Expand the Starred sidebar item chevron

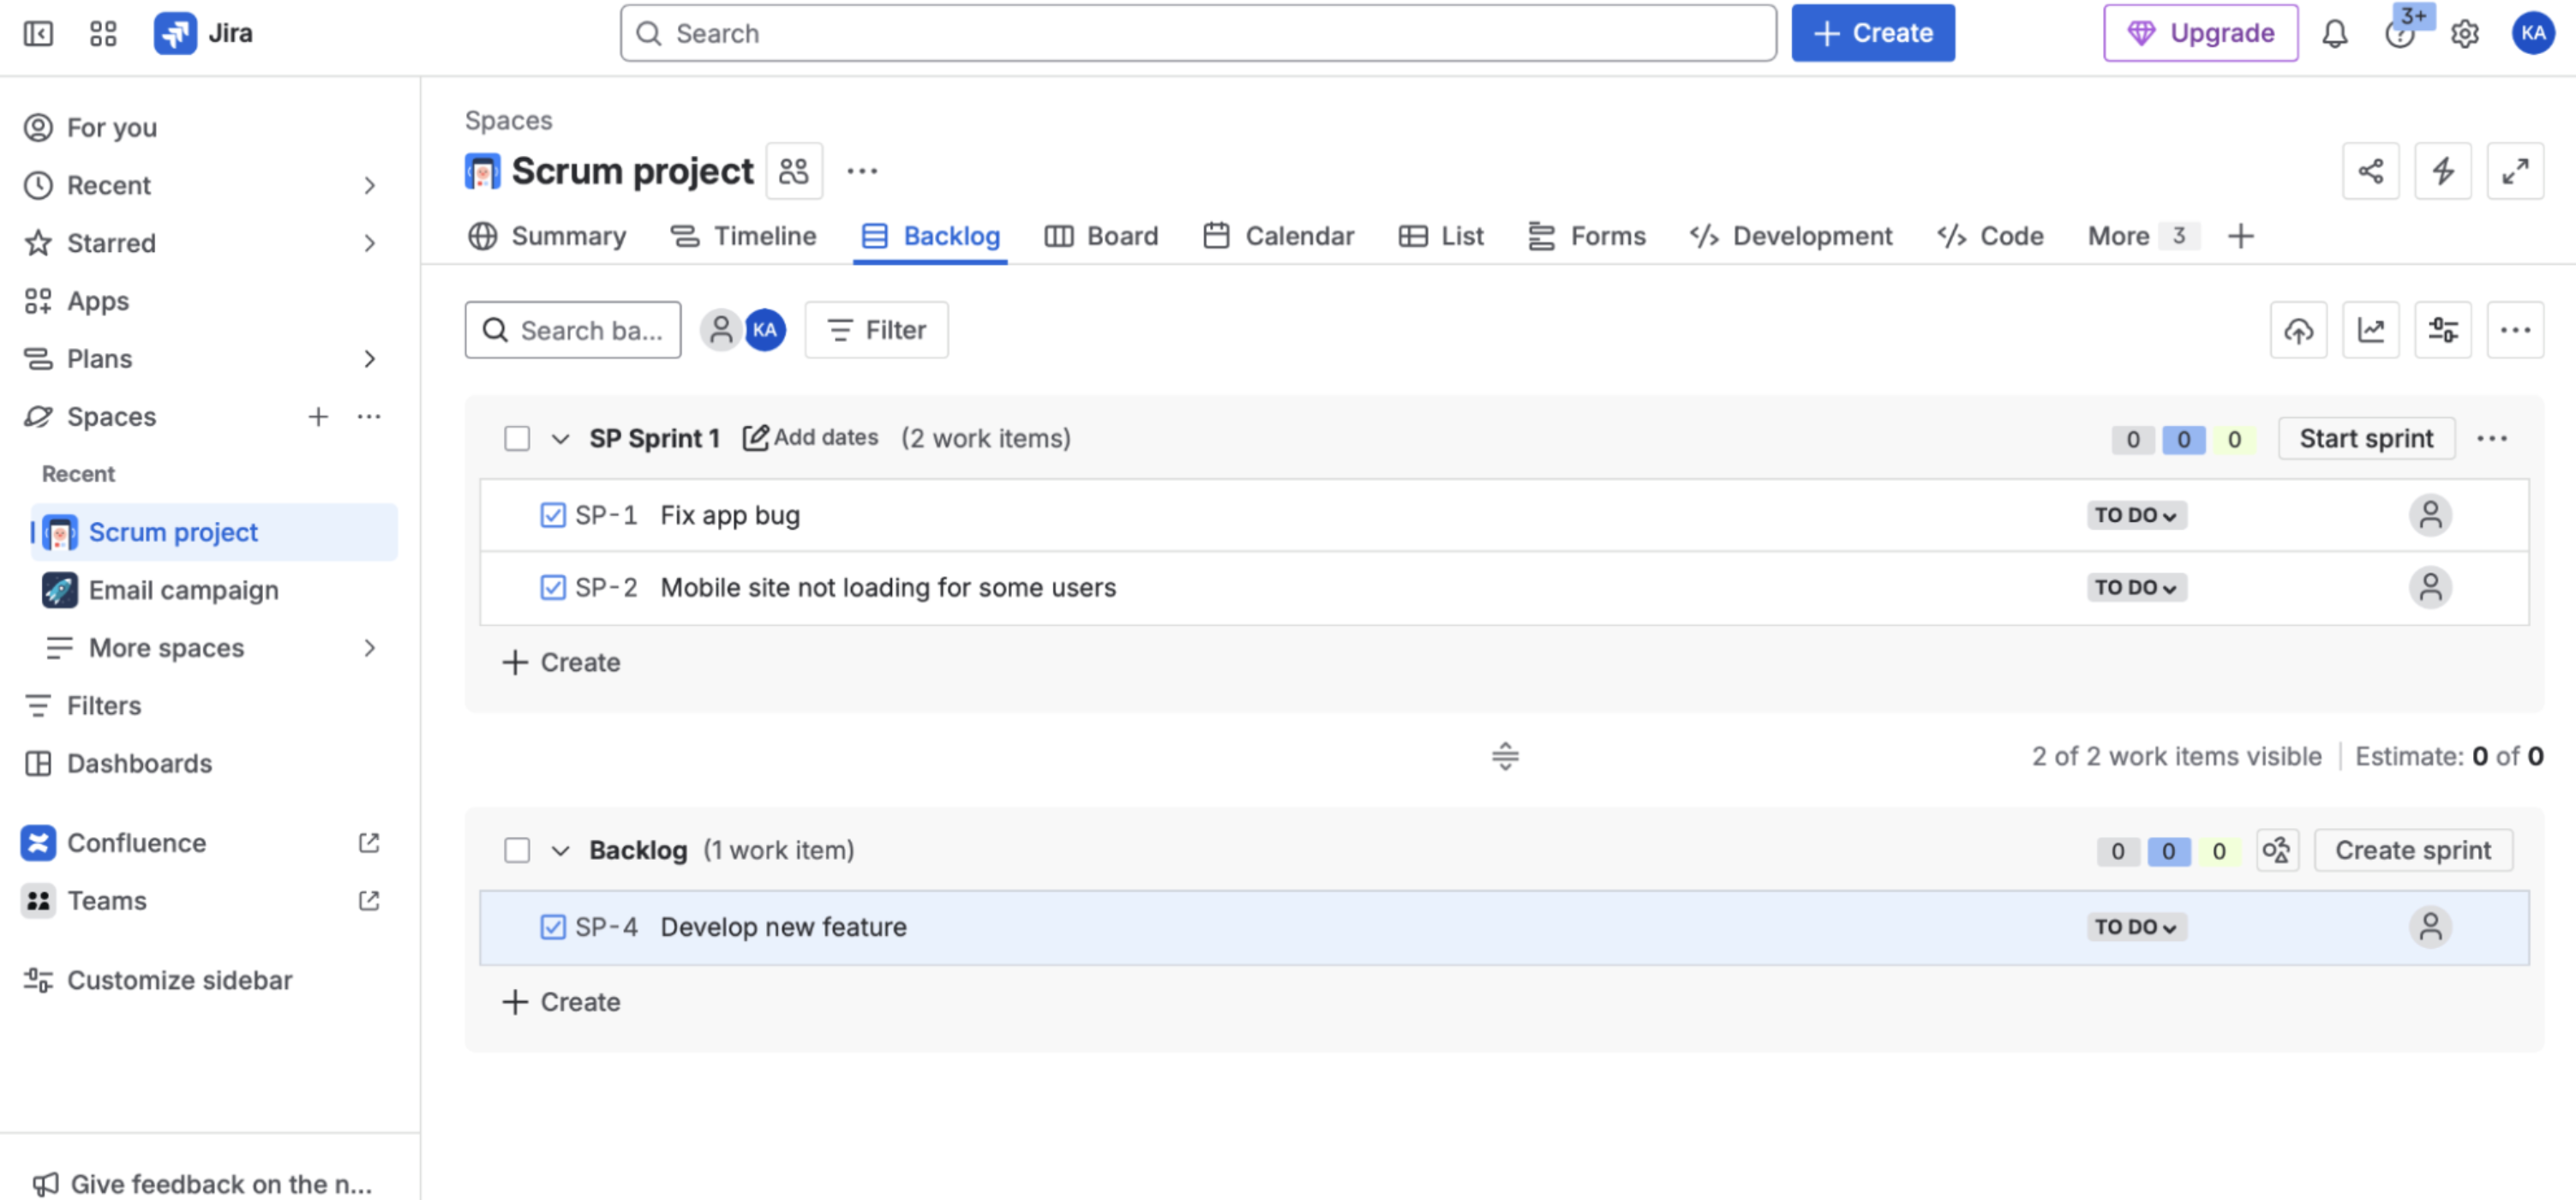coord(369,244)
